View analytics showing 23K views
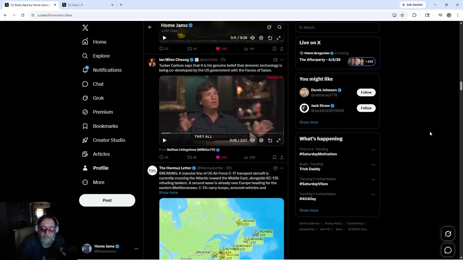Screen dimensions: 463x260 250,157
